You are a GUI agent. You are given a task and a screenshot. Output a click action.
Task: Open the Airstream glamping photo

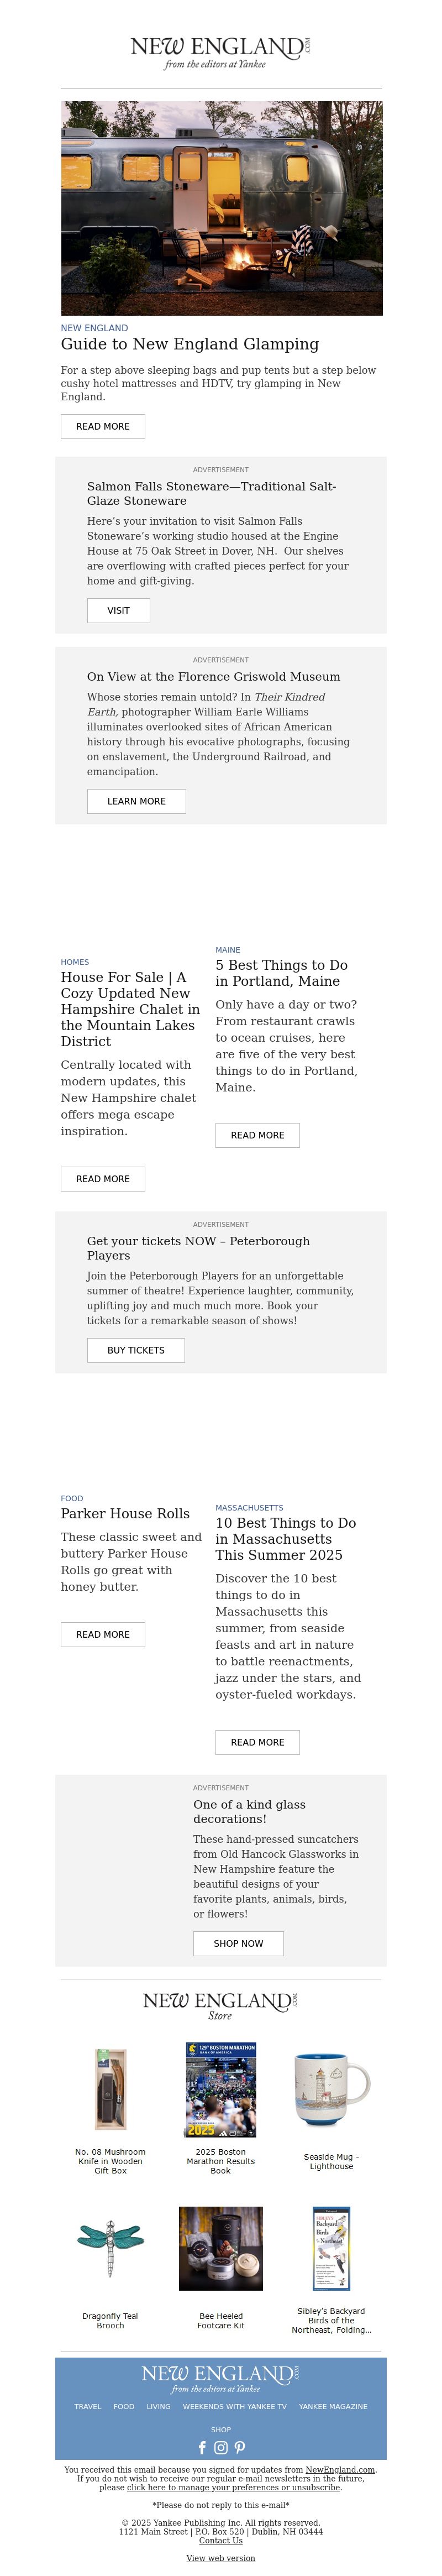(221, 208)
